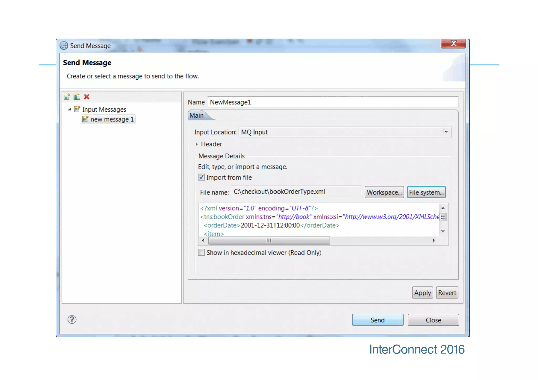Click the new message toolbar icon

pyautogui.click(x=67, y=97)
